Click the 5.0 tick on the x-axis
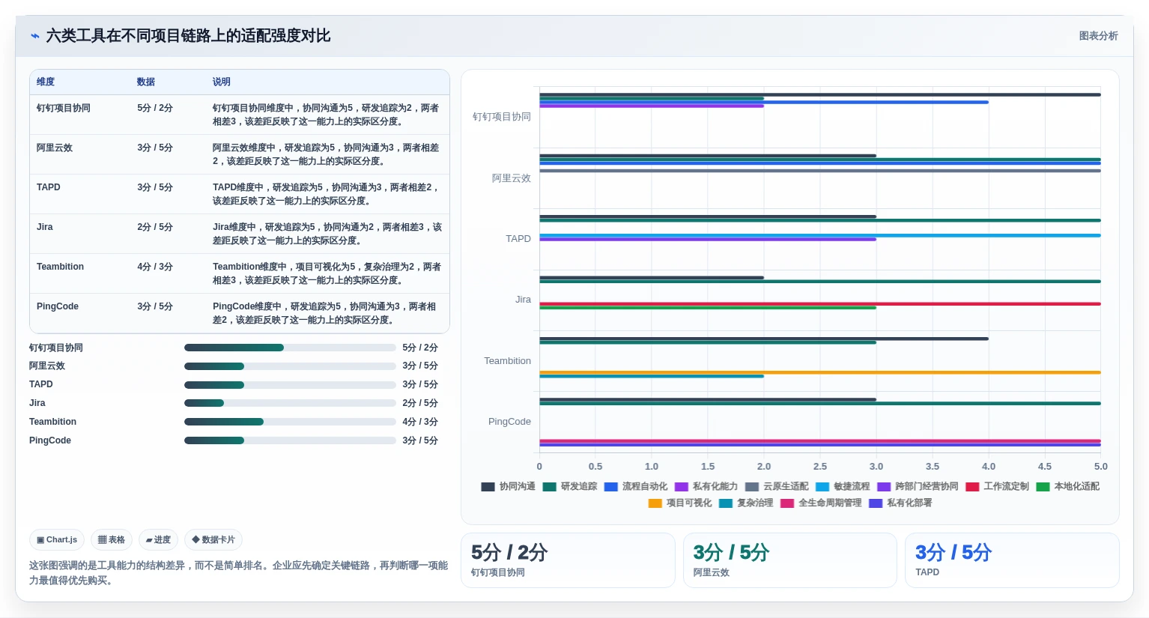1149x618 pixels. point(1100,467)
